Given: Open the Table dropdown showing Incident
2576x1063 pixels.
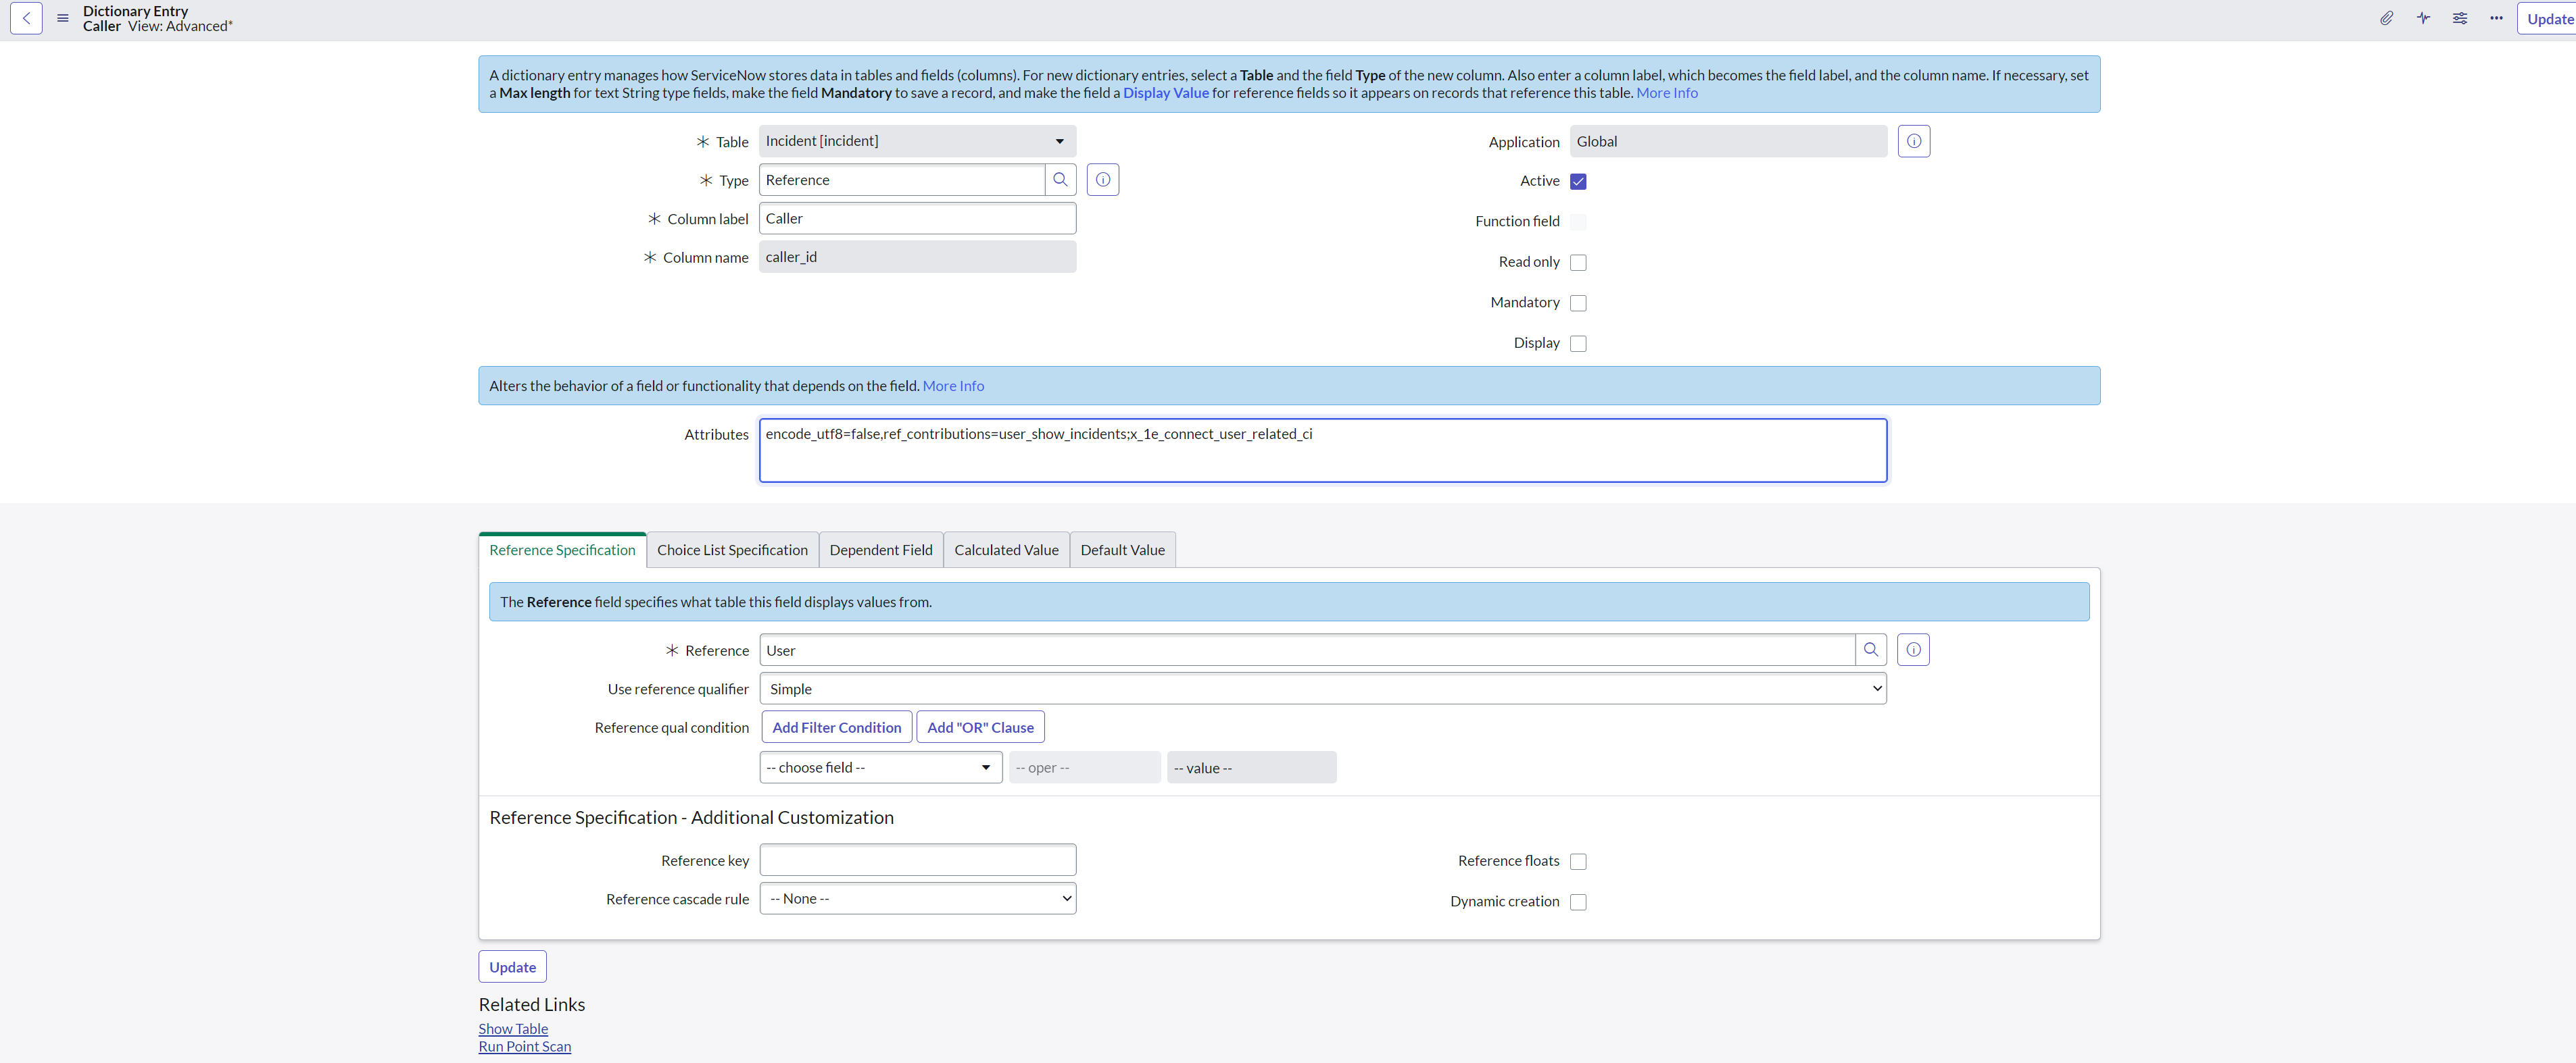Looking at the screenshot, I should coord(917,141).
